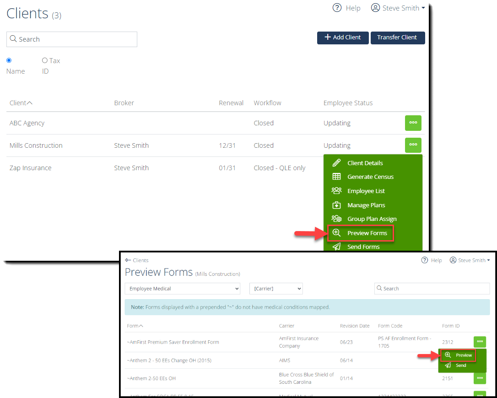The image size is (497, 398).
Task: Focus the Preview Forms search field
Action: (432, 289)
